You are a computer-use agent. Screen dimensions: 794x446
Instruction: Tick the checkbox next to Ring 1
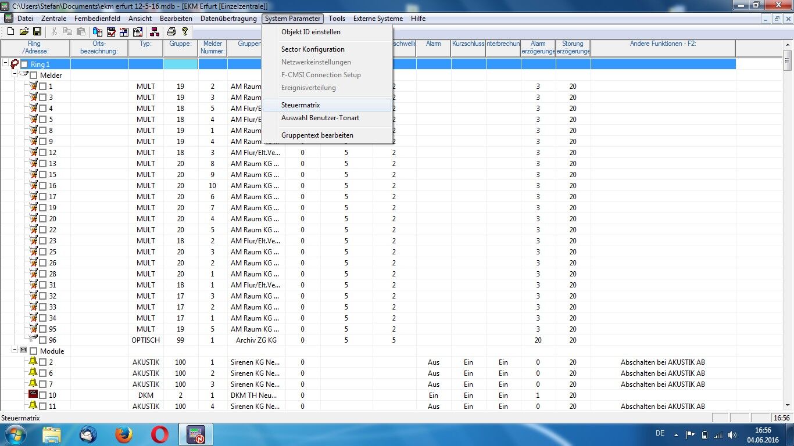[x=24, y=64]
